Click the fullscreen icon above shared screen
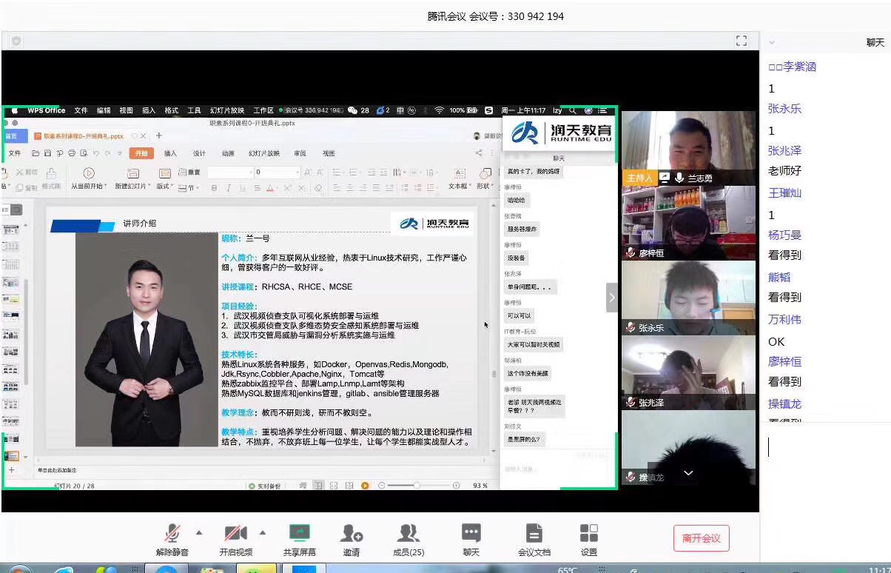This screenshot has height=573, width=891. pyautogui.click(x=741, y=41)
